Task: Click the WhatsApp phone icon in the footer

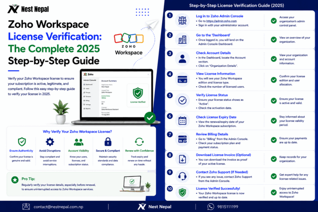Action: pos(211,207)
